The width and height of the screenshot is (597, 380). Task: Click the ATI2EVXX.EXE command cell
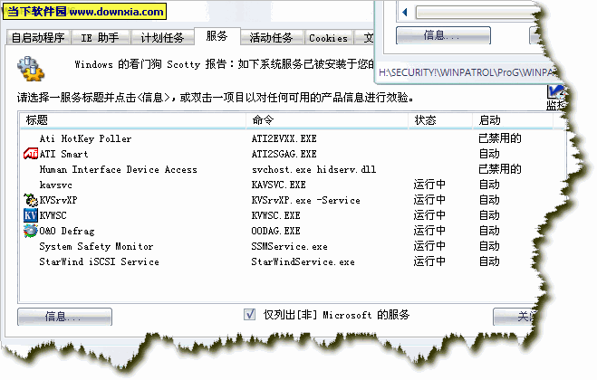pyautogui.click(x=284, y=138)
